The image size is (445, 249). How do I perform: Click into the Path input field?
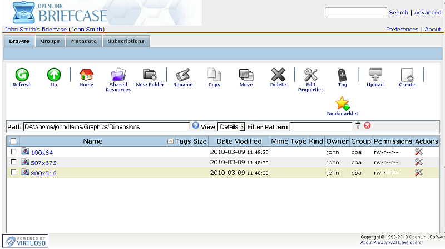click(x=106, y=127)
